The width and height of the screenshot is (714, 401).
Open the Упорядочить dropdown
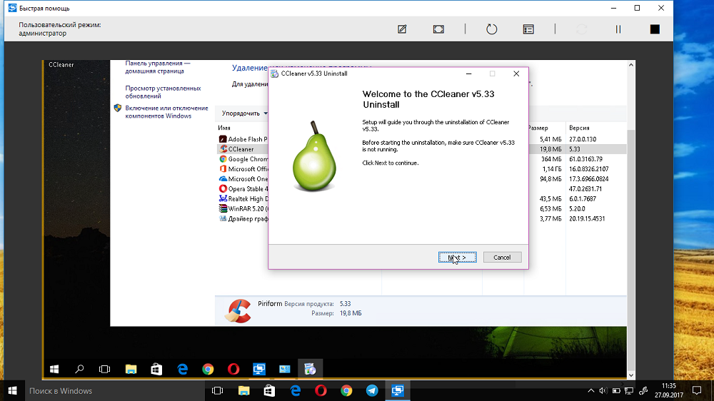click(x=244, y=113)
